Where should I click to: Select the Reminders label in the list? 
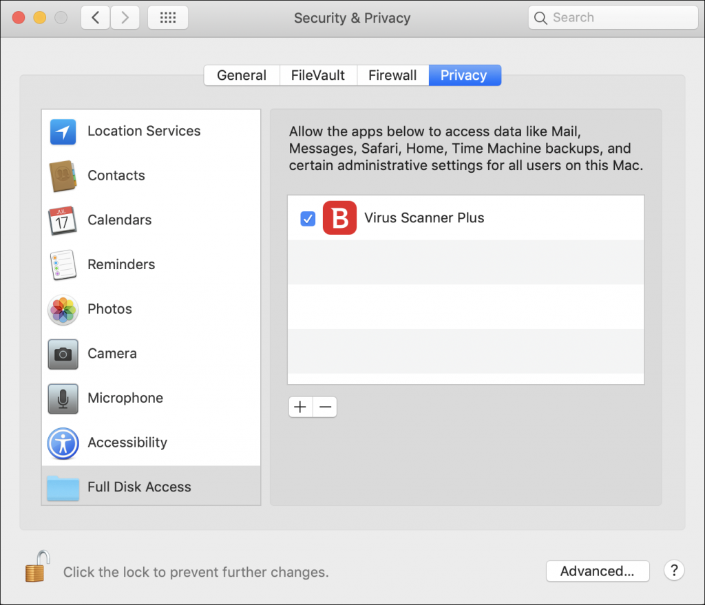(x=121, y=264)
